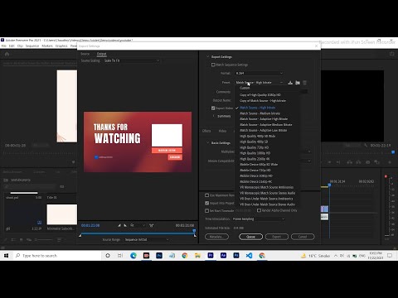Click the Thanks For Watching preview image
Viewport: 398px width, 298px height.
138,142
